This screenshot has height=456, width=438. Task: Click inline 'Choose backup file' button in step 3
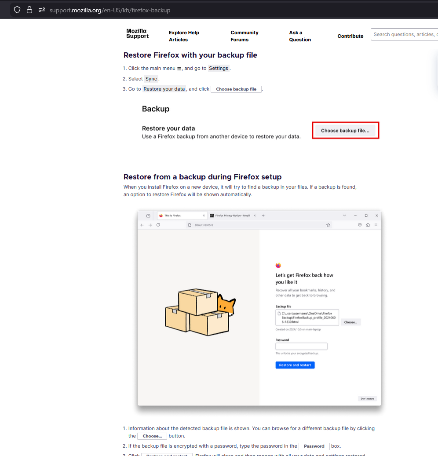pos(236,89)
